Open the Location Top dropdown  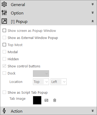pyautogui.click(x=41, y=82)
